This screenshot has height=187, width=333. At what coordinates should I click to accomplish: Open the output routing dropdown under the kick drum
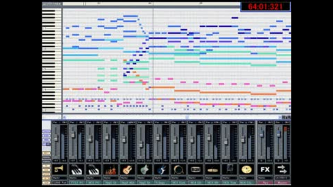tap(179, 178)
